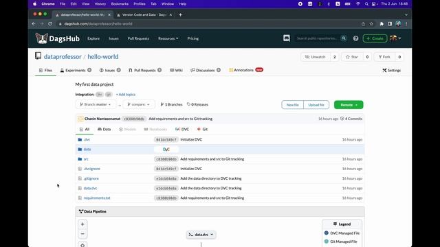Open the Discussions tab
This screenshot has width=440, height=247.
tap(206, 70)
